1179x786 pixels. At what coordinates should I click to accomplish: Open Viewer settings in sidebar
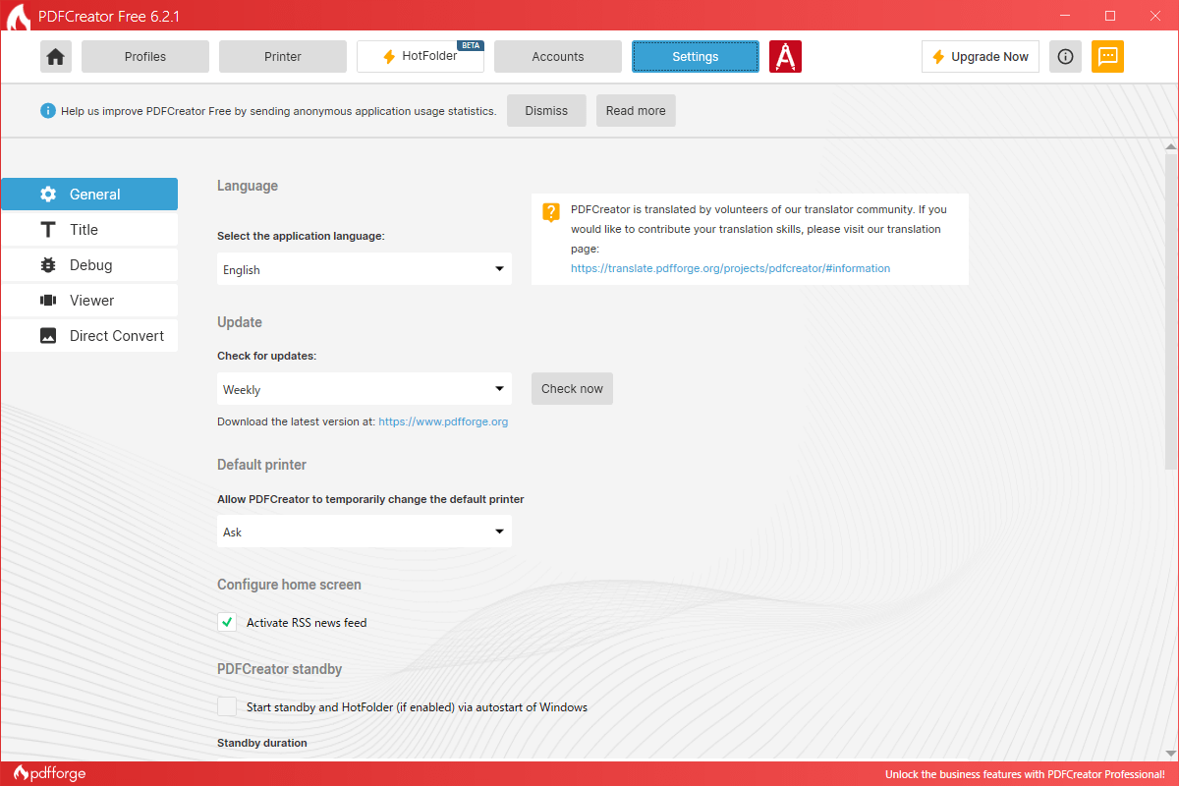coord(90,301)
